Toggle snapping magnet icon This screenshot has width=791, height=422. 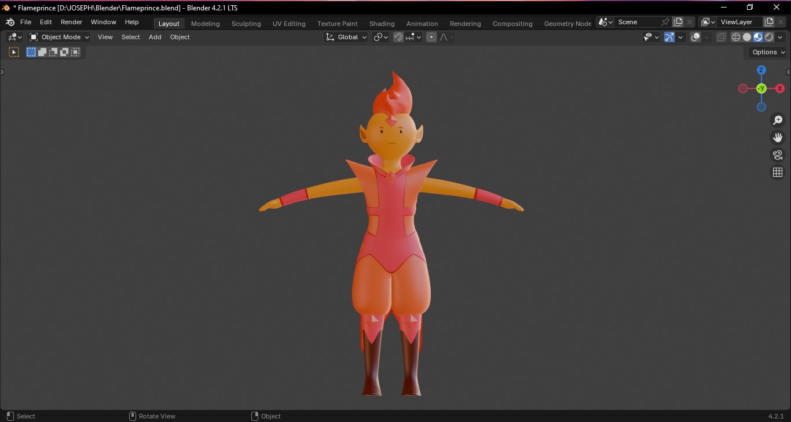tap(398, 37)
